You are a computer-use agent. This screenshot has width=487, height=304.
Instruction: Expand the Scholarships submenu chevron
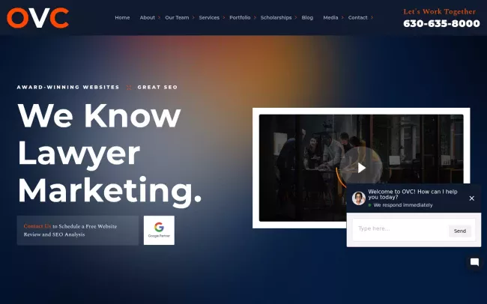coord(296,18)
